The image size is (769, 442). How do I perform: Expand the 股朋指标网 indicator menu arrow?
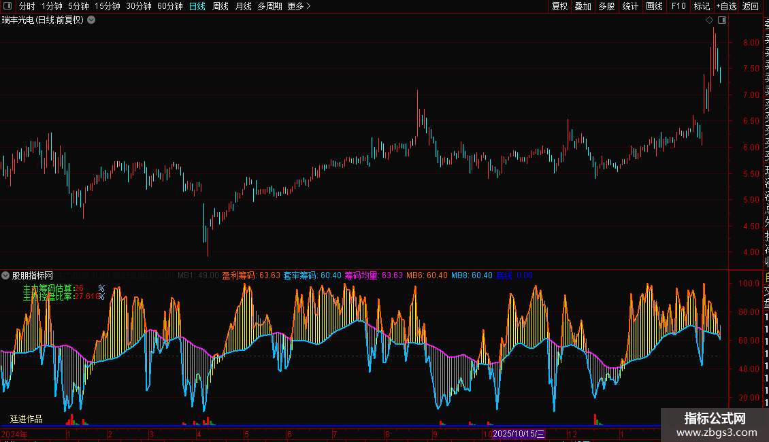[5, 275]
